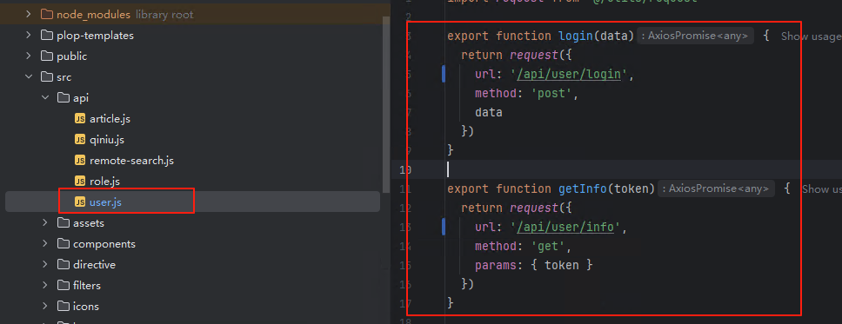Select the public folder name

(72, 56)
